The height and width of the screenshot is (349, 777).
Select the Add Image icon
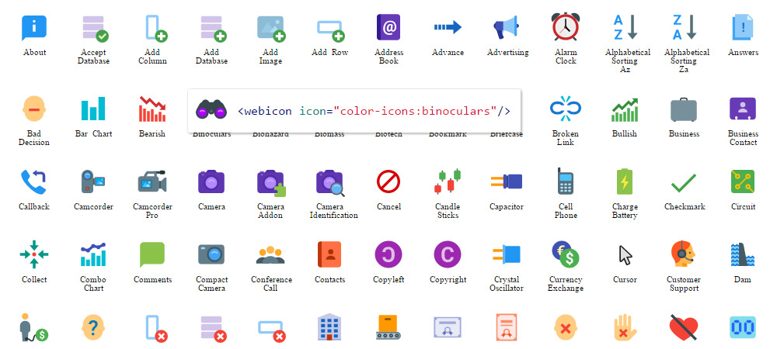click(x=271, y=29)
